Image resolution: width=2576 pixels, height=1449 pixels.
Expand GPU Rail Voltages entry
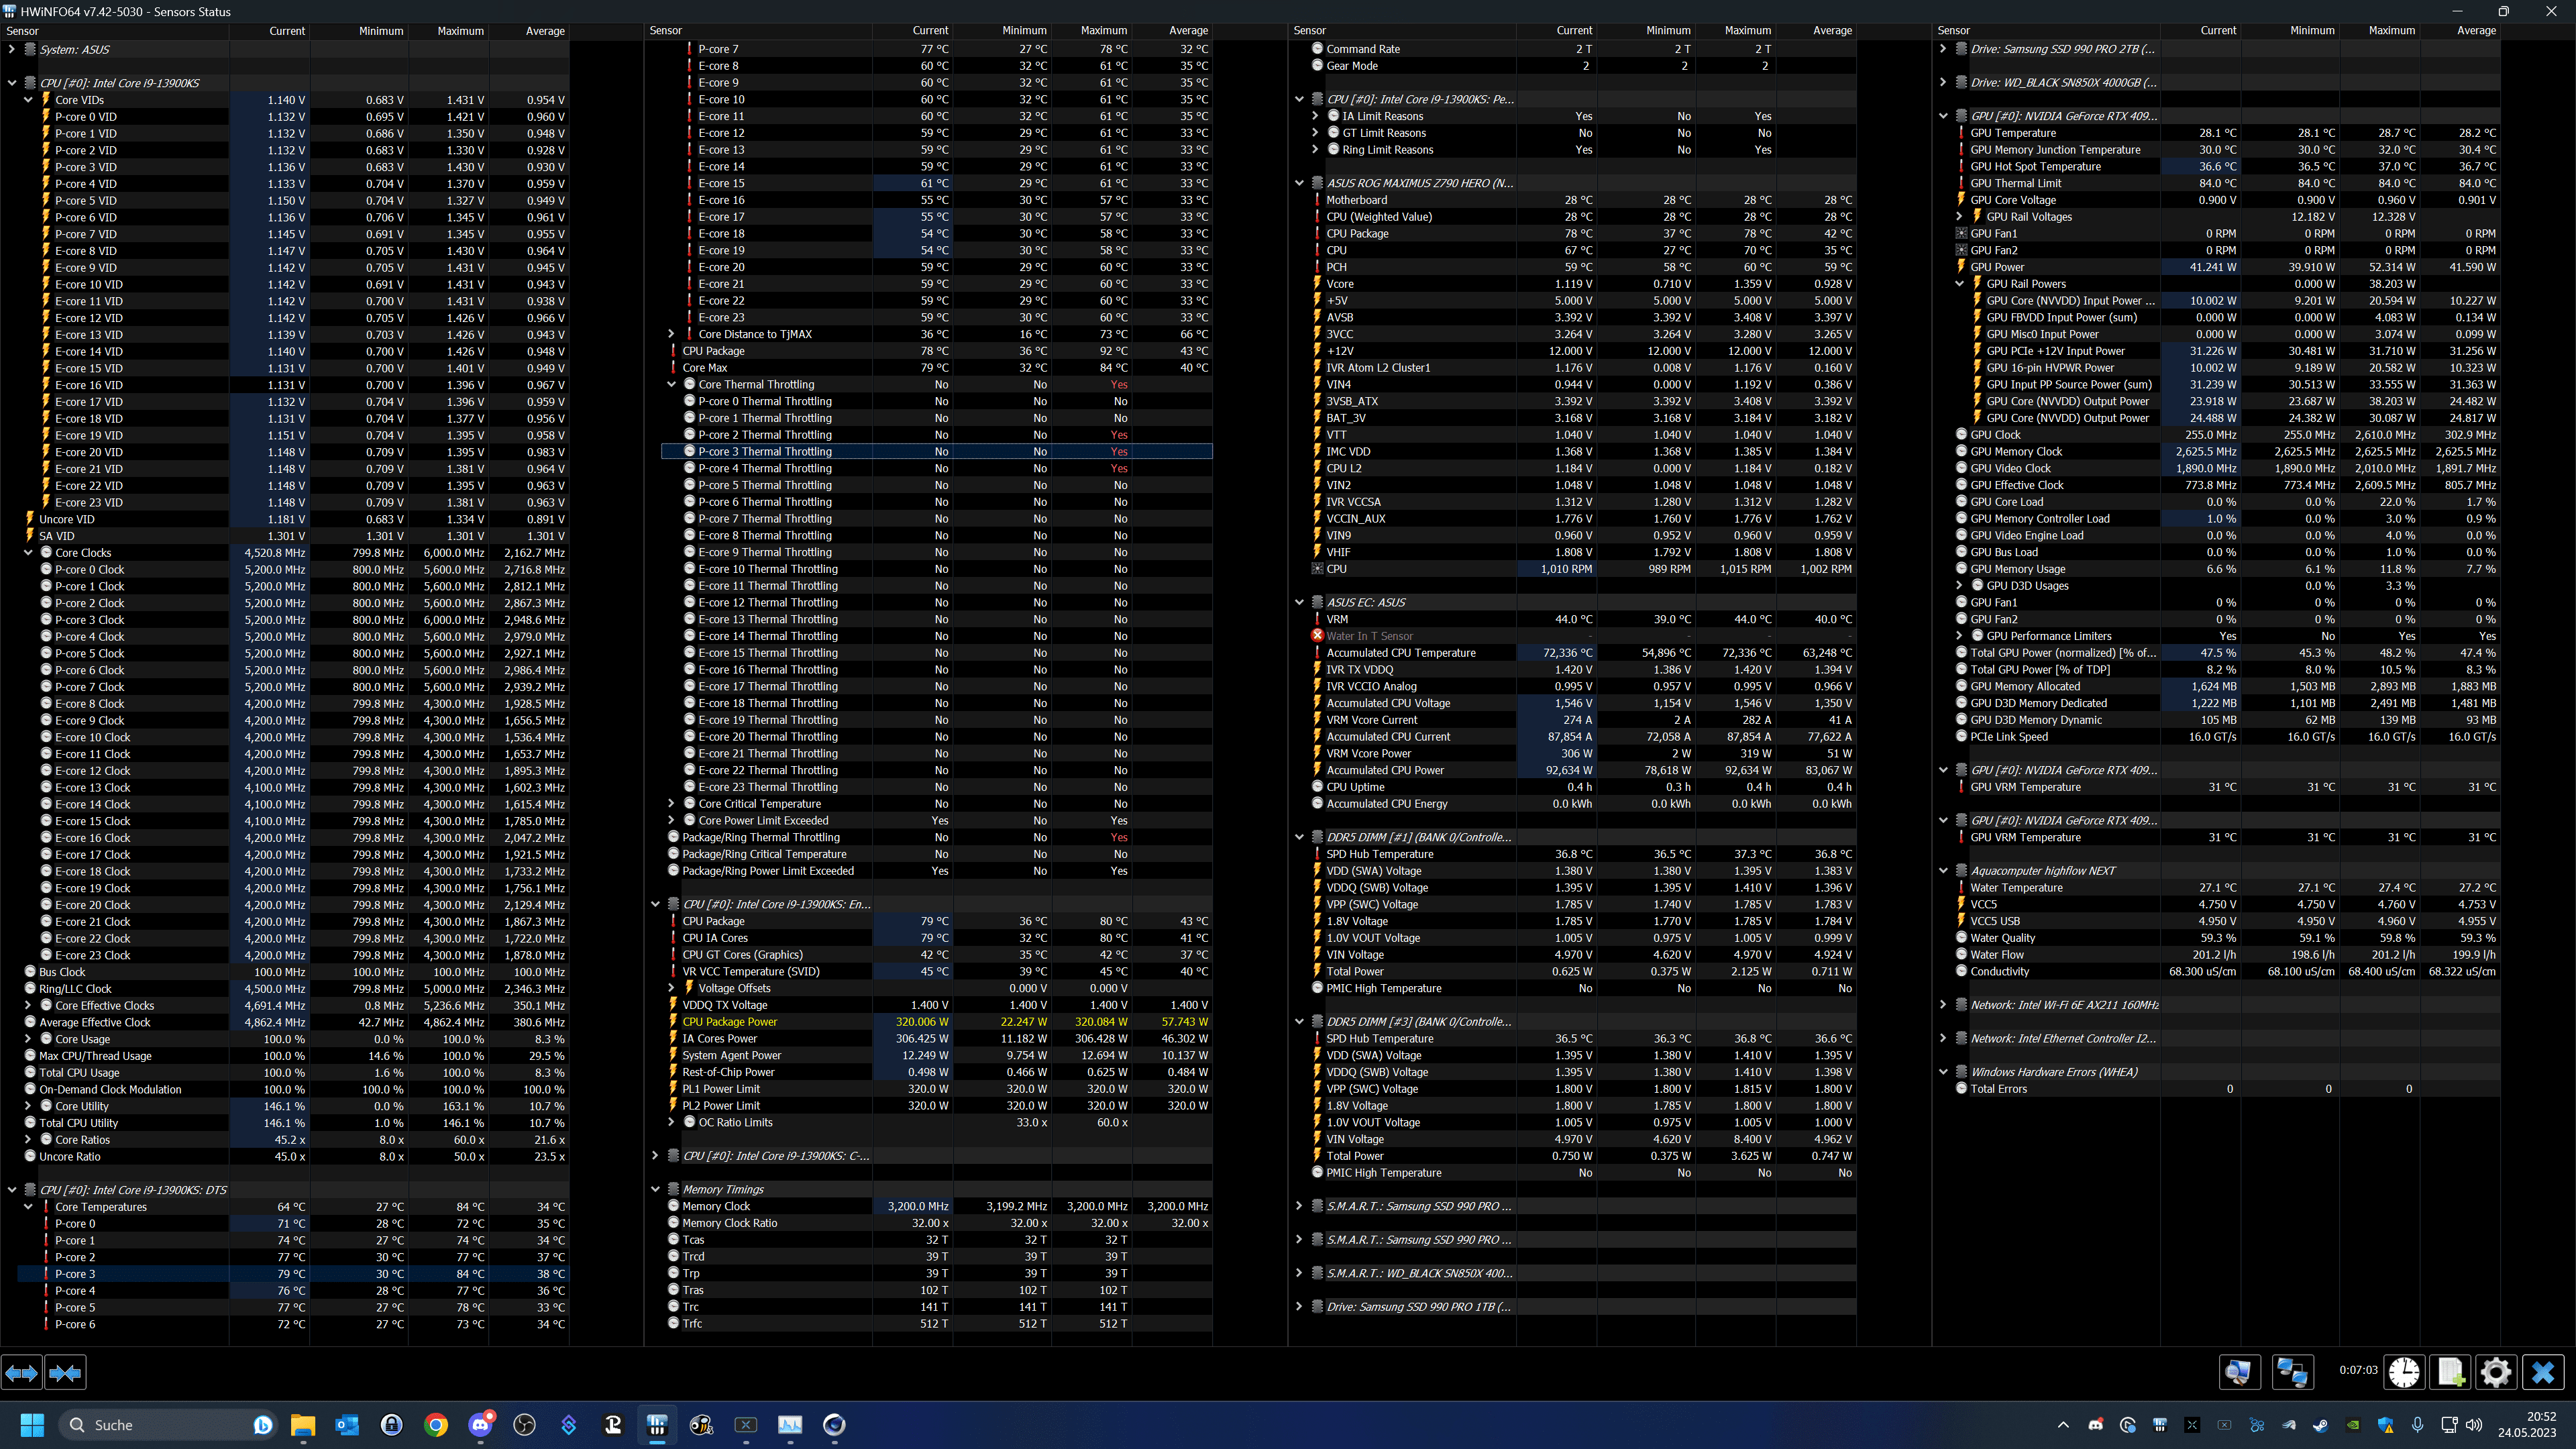(x=1960, y=217)
